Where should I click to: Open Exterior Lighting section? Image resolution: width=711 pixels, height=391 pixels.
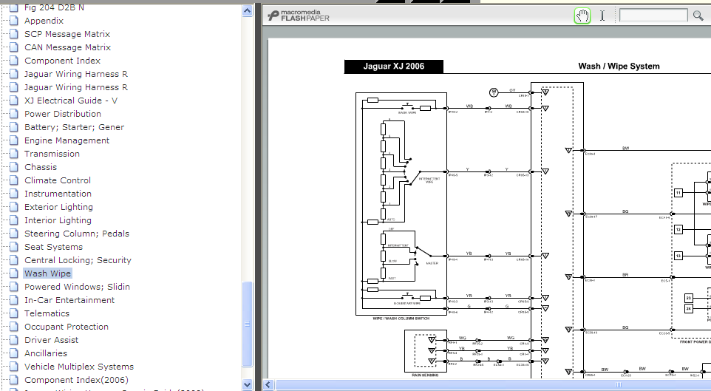pos(59,207)
